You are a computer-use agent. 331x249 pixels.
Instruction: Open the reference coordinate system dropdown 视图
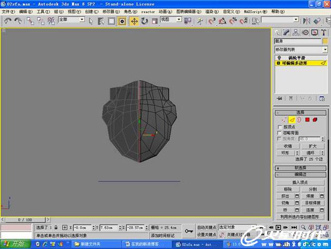click(x=171, y=20)
